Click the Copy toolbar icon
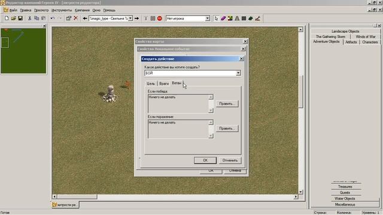The image size is (383, 215). [x=37, y=19]
